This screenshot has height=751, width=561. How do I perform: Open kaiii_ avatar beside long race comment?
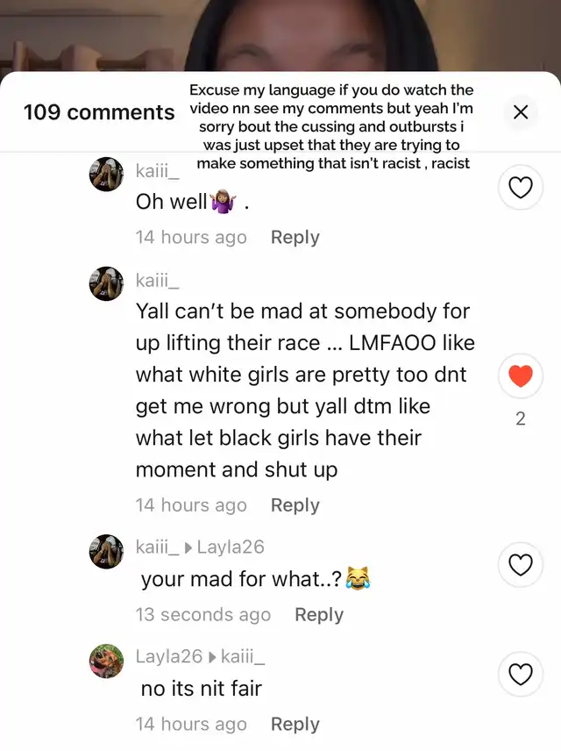coord(106,283)
